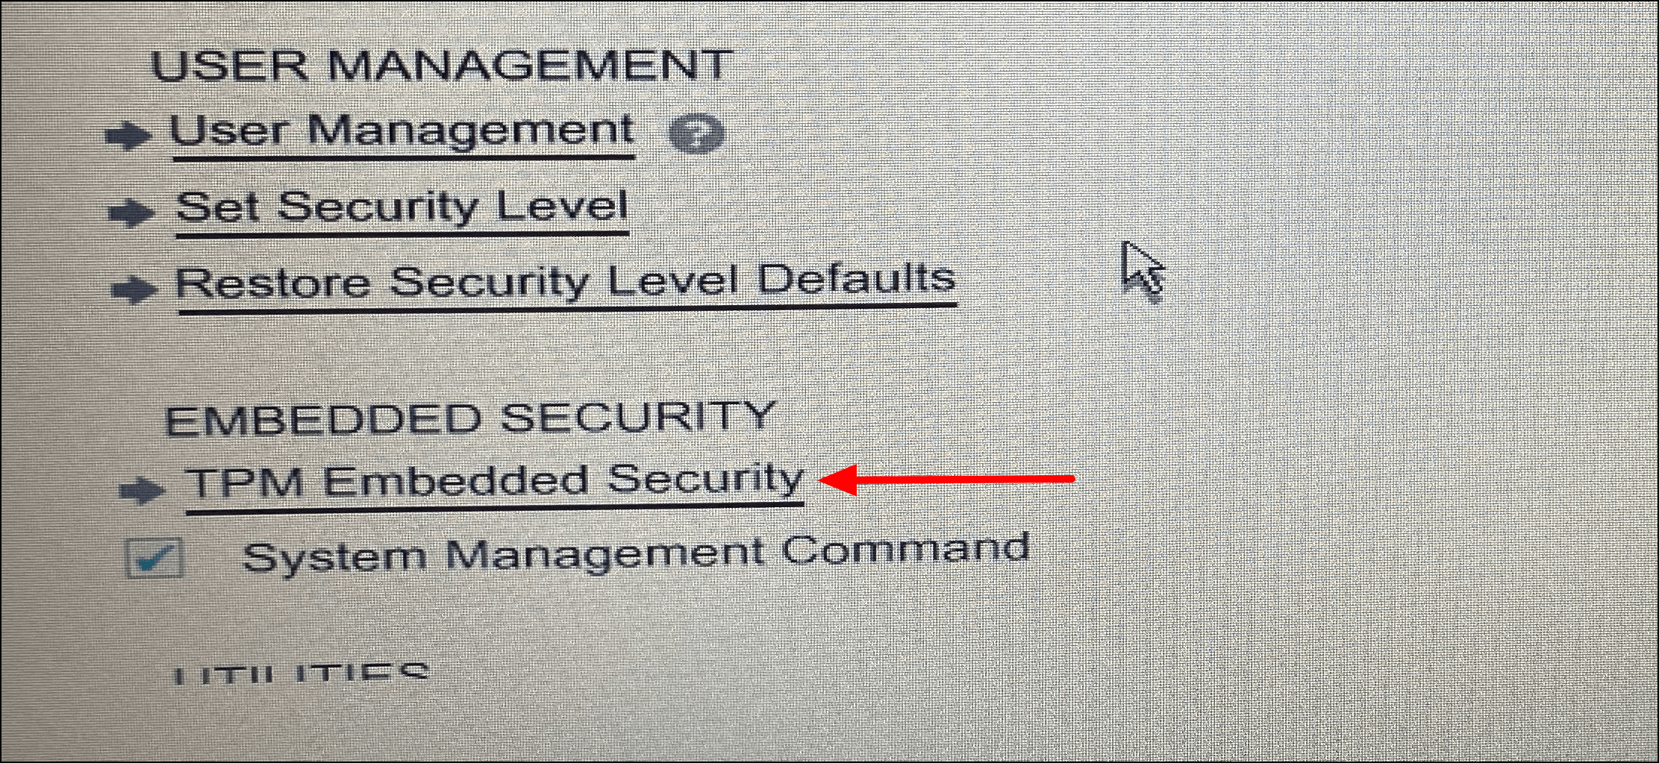Open Set Security Level
This screenshot has height=763, width=1659.
pyautogui.click(x=402, y=207)
